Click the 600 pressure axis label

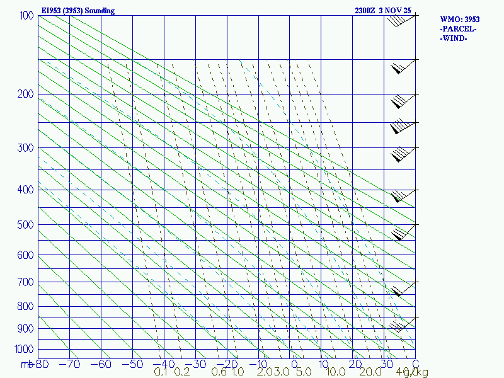pos(25,255)
